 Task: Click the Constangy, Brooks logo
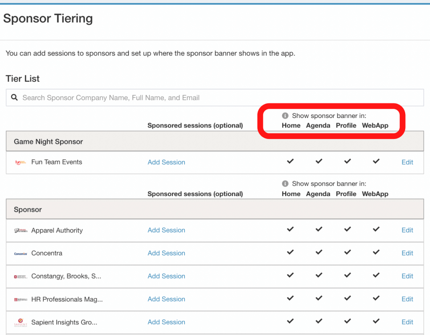point(21,276)
